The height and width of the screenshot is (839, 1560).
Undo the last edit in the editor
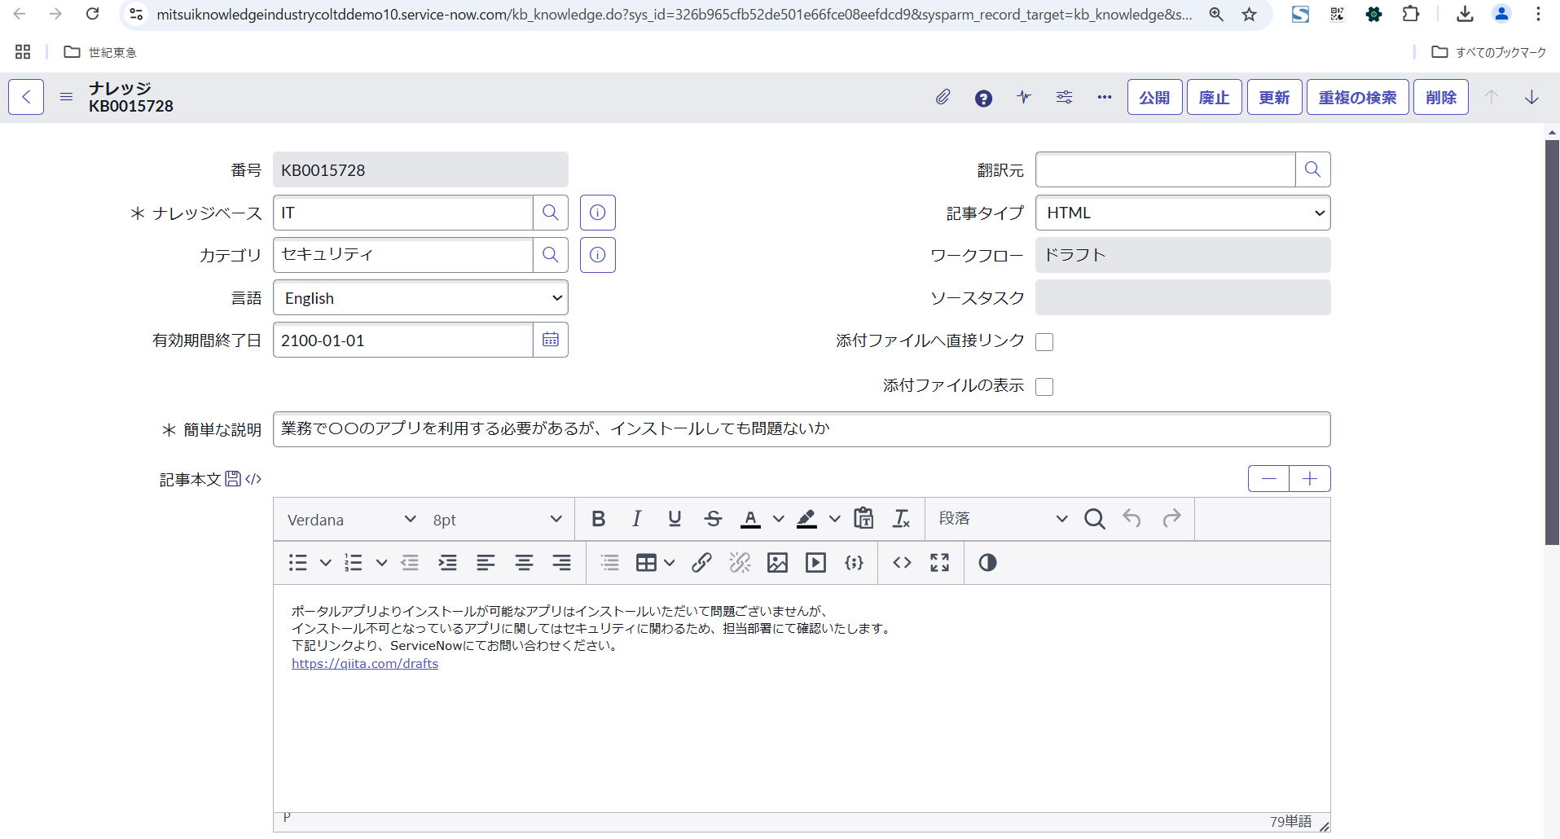pos(1132,519)
